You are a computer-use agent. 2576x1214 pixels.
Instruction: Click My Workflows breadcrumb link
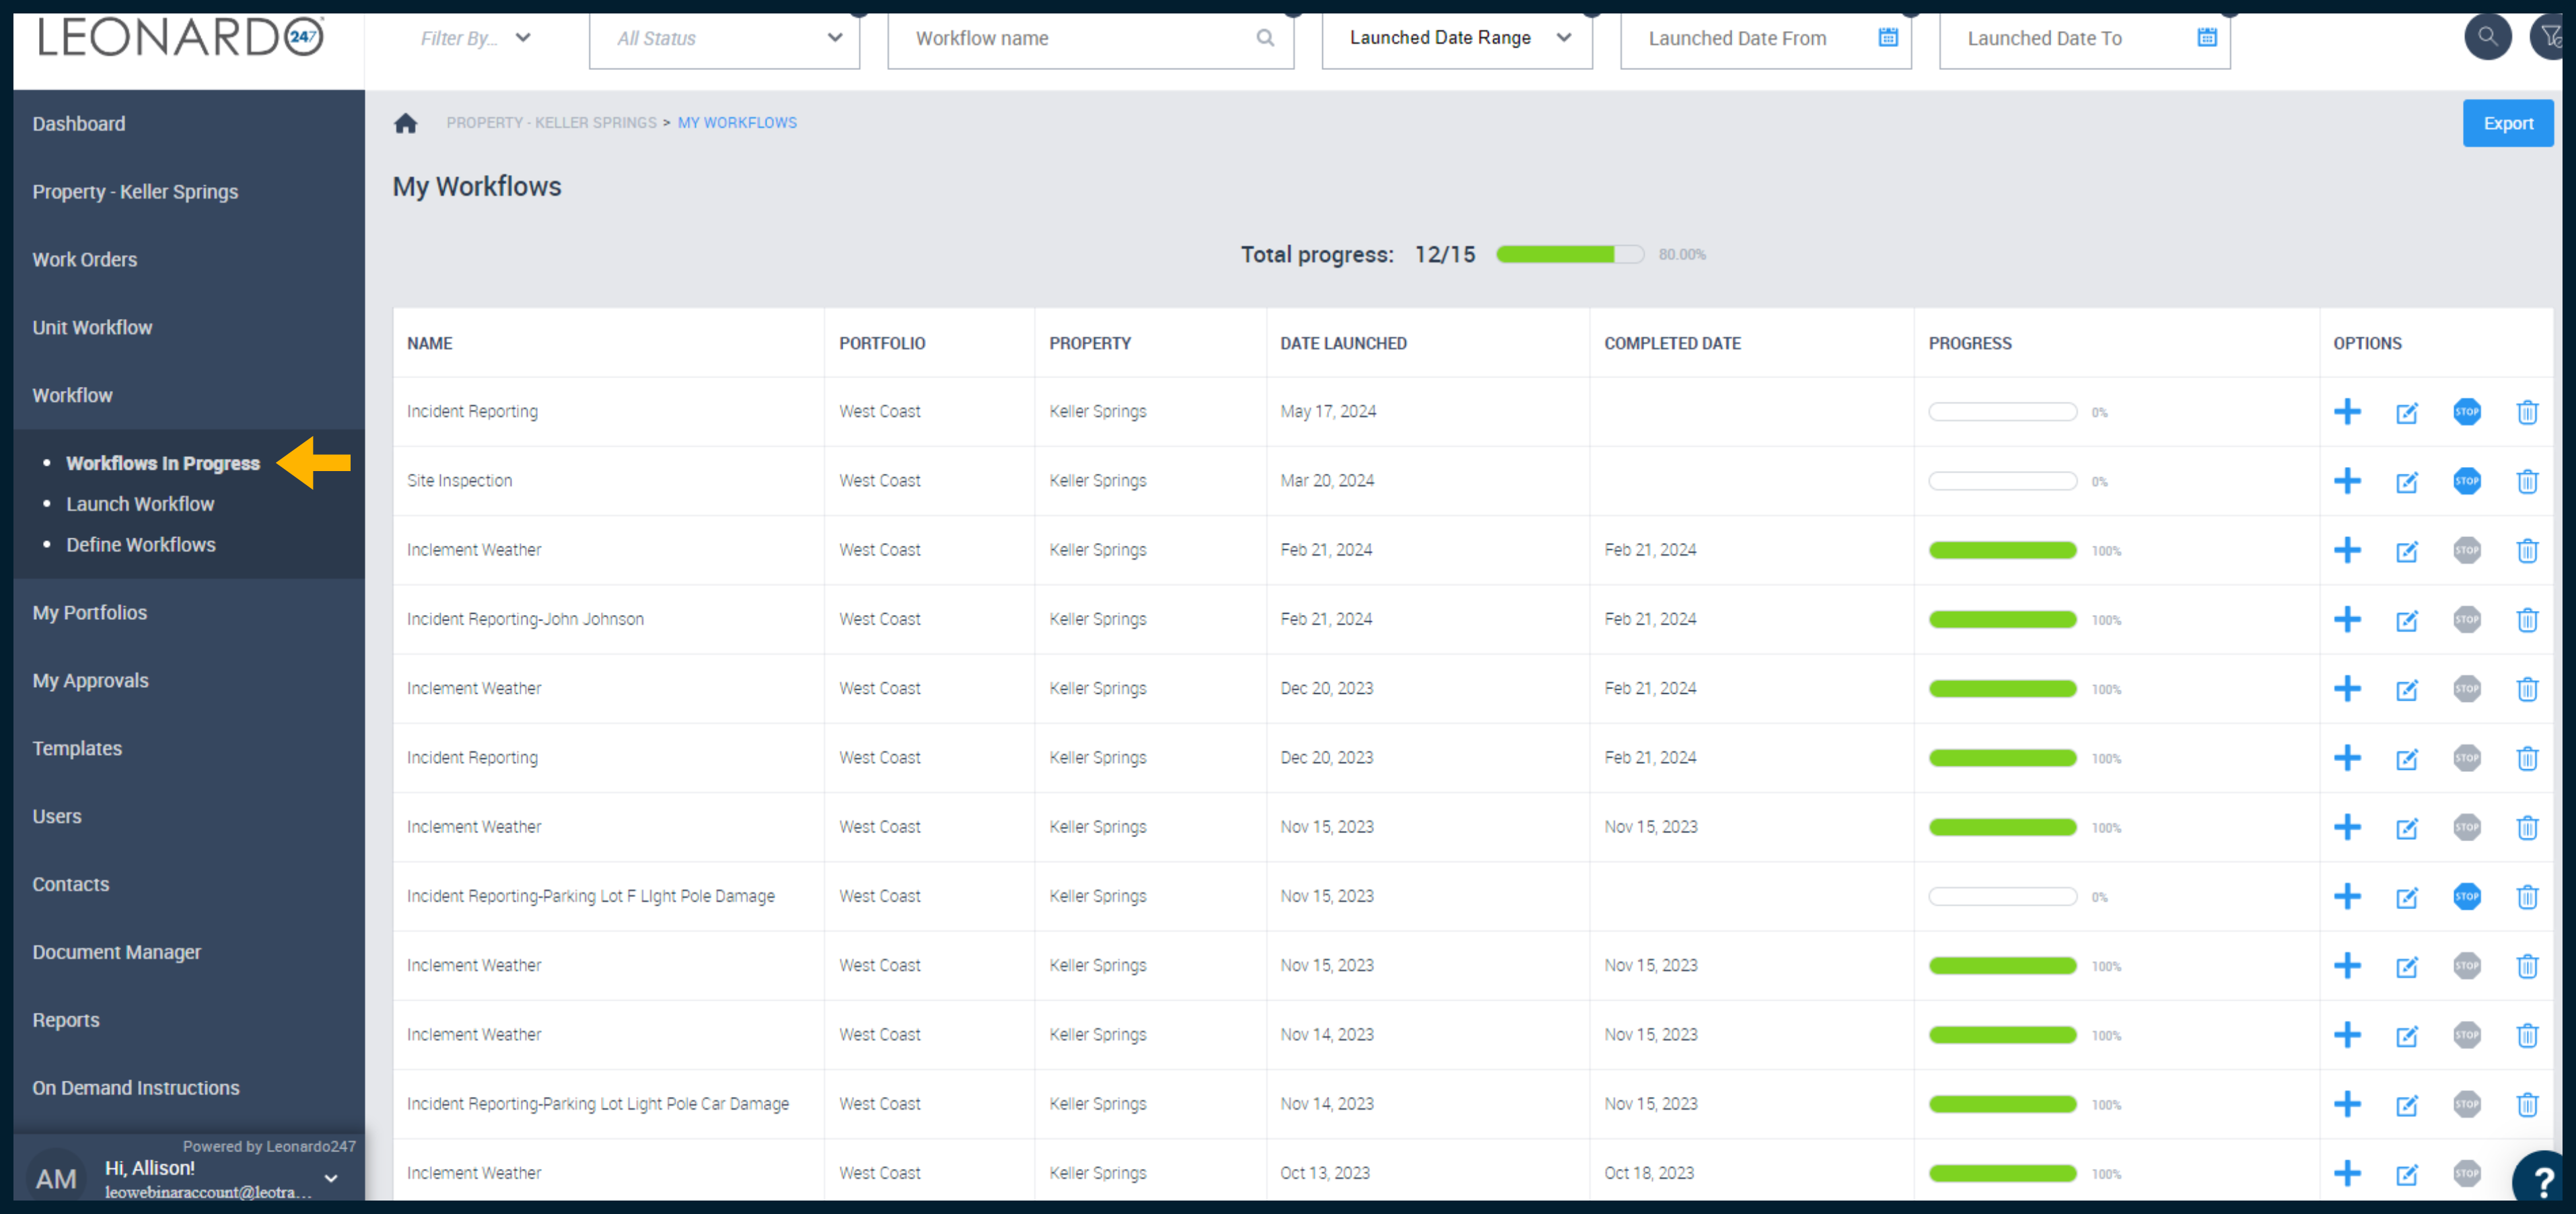pyautogui.click(x=737, y=123)
